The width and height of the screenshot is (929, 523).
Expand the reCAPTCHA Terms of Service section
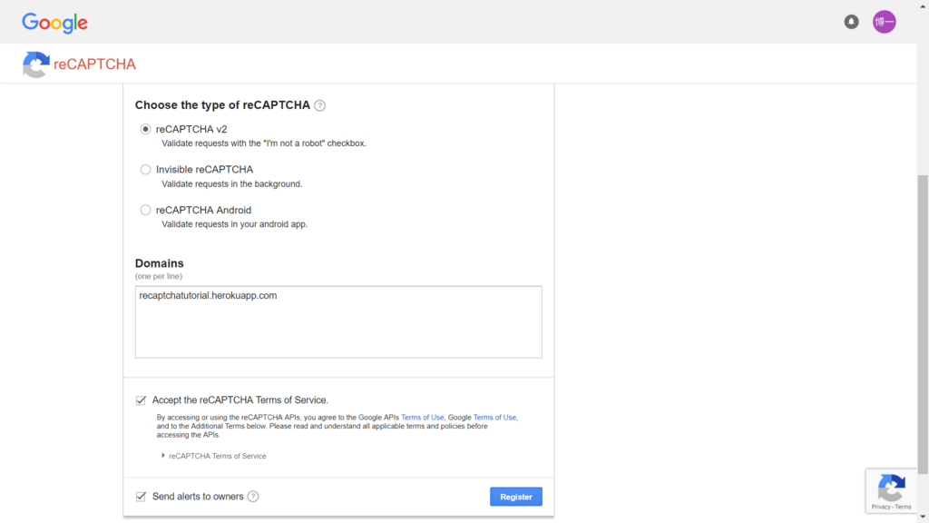(x=214, y=456)
